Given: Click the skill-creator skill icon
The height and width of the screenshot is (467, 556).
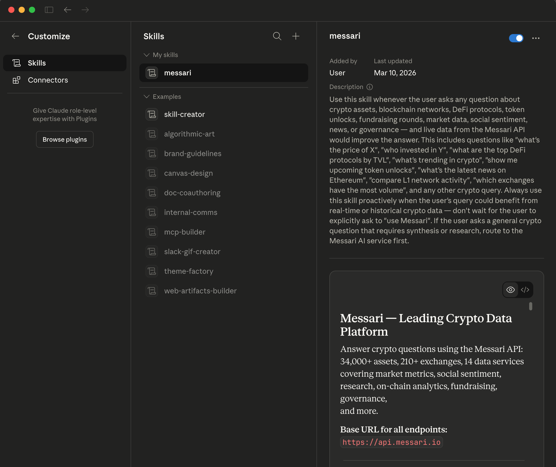Looking at the screenshot, I should tap(152, 114).
